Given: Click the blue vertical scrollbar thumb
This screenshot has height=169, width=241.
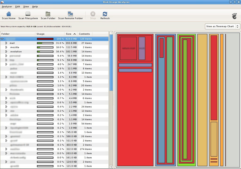Looking at the screenshot, I should point(111,63).
